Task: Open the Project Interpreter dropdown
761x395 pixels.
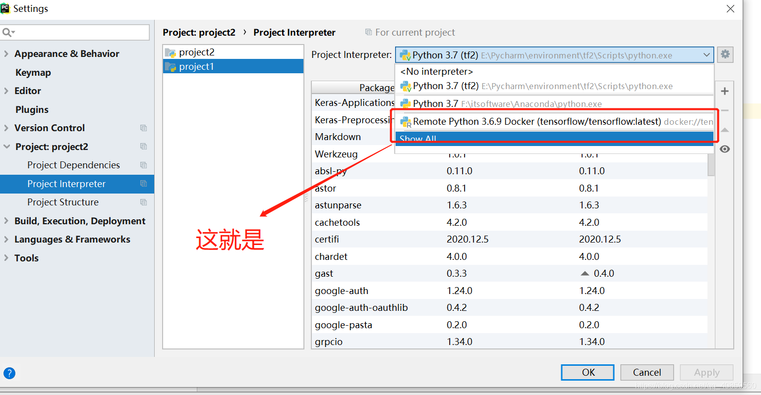Action: point(707,54)
